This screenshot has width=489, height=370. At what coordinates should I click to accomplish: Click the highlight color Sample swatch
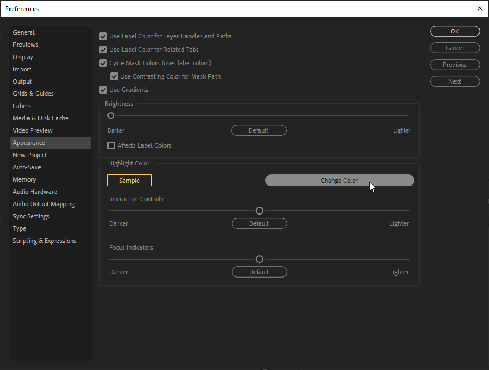pyautogui.click(x=130, y=181)
